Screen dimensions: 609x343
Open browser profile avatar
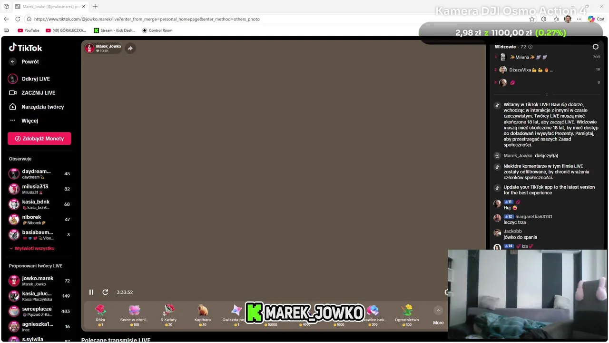tap(568, 19)
